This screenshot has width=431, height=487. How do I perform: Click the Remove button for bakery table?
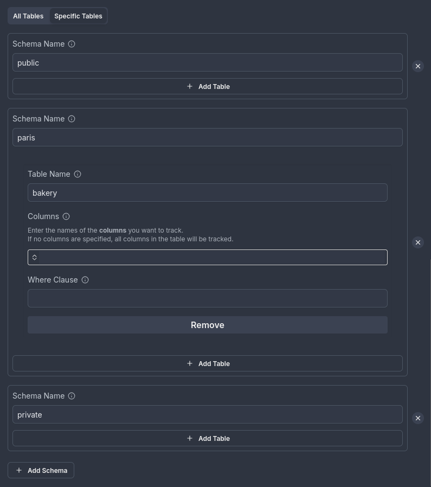[207, 325]
